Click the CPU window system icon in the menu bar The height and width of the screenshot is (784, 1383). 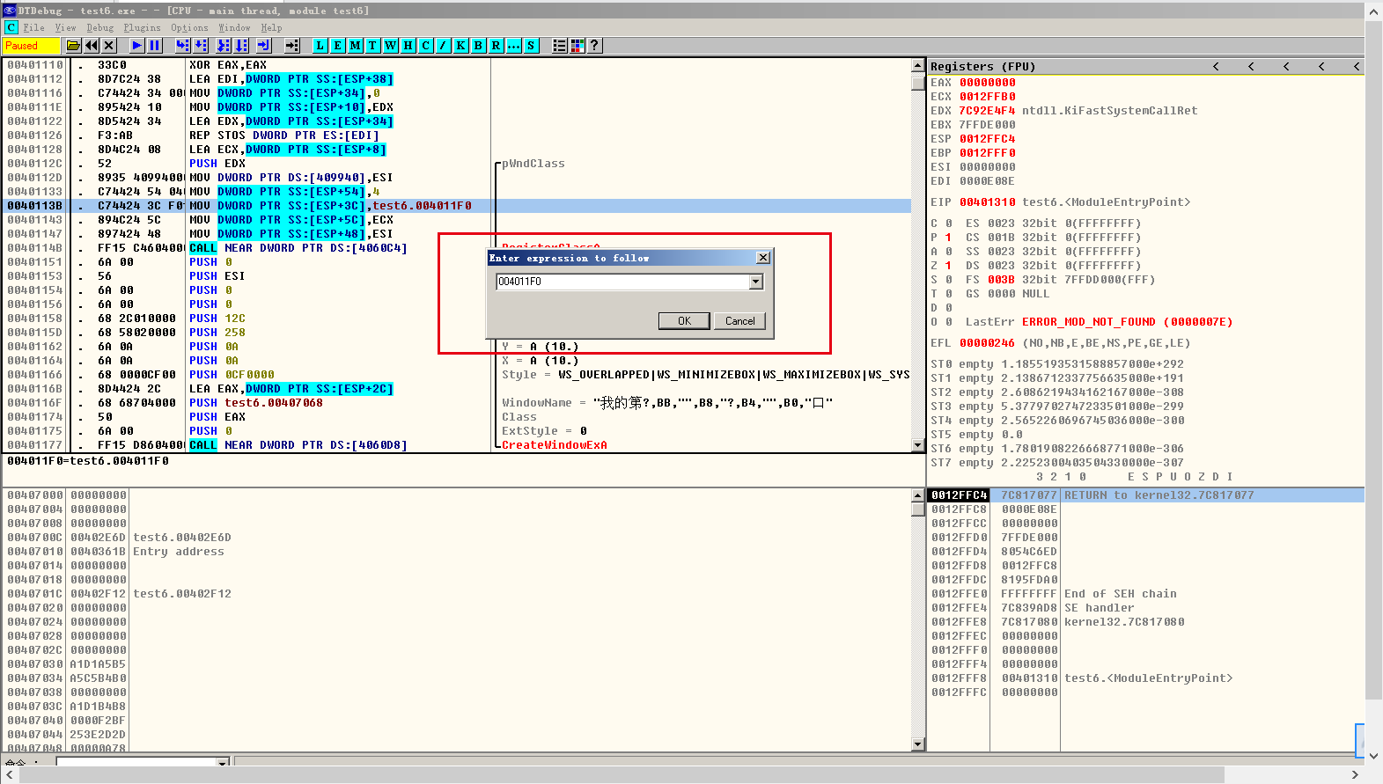11,28
